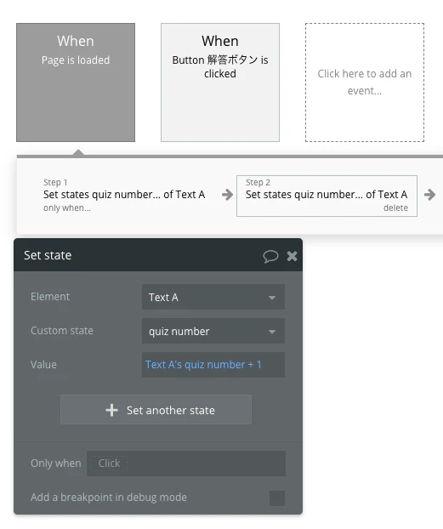Edit the Value expression Text A's quiz number + 1

[213, 365]
